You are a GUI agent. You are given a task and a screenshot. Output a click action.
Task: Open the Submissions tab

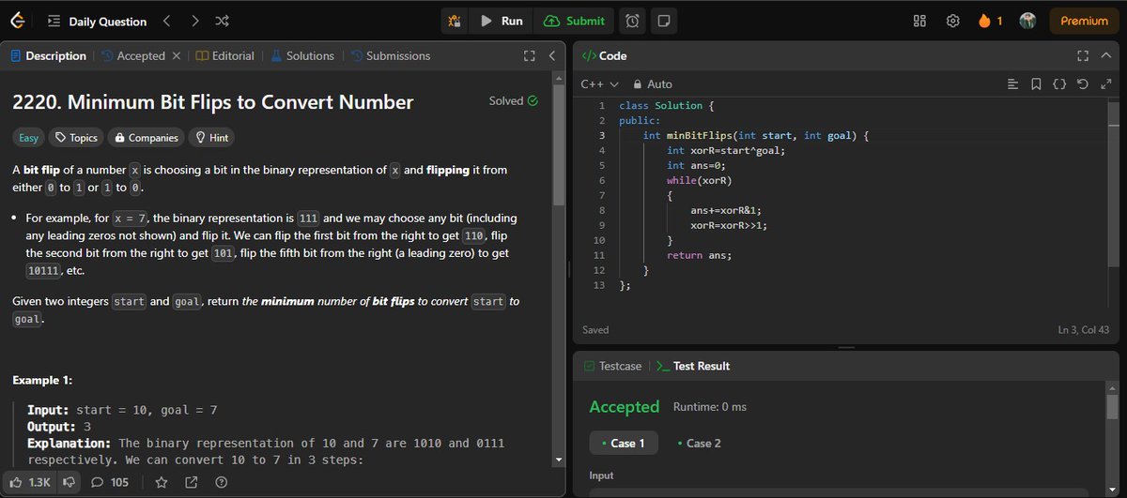click(x=391, y=56)
